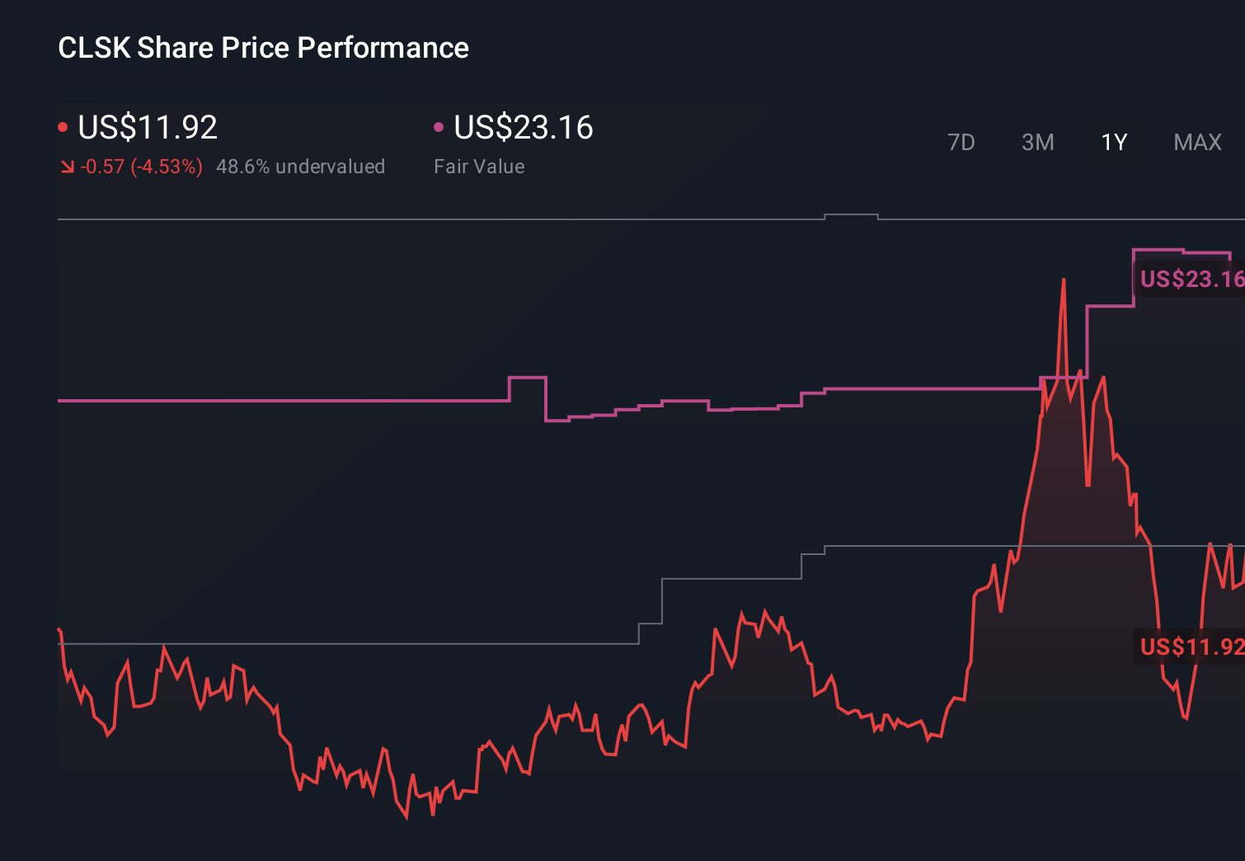Select the 1Y time range
Viewport: 1245px width, 861px height.
tap(1114, 143)
